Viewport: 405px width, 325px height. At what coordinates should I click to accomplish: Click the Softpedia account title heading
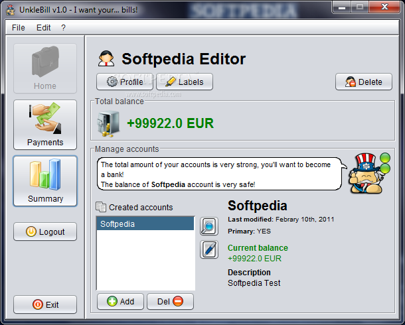coord(257,206)
